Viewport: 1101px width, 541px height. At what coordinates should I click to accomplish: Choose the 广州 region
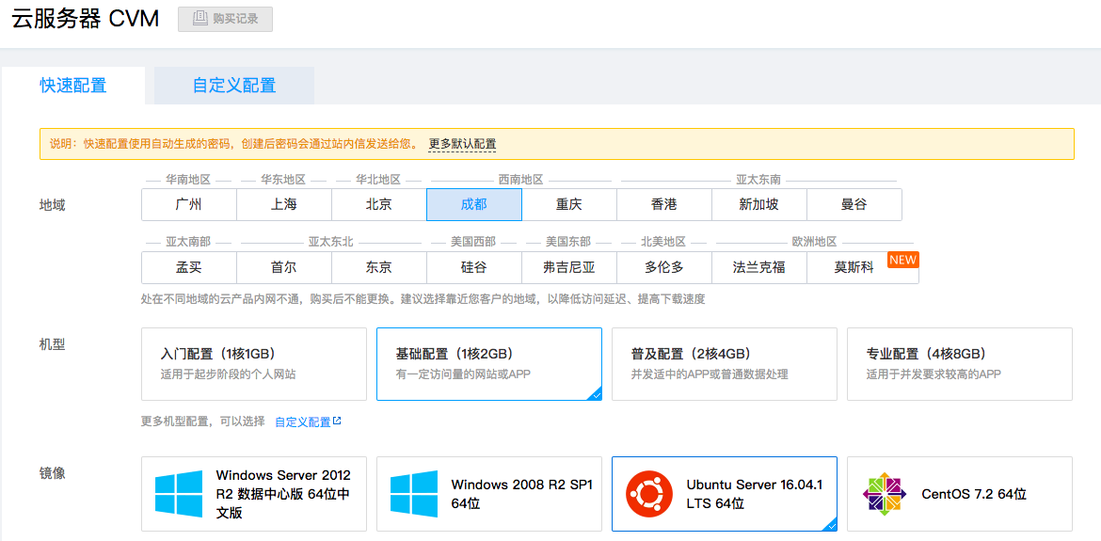point(189,204)
